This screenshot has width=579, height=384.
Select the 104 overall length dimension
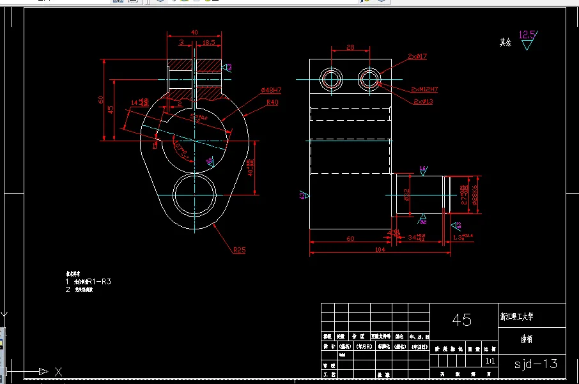[380, 250]
